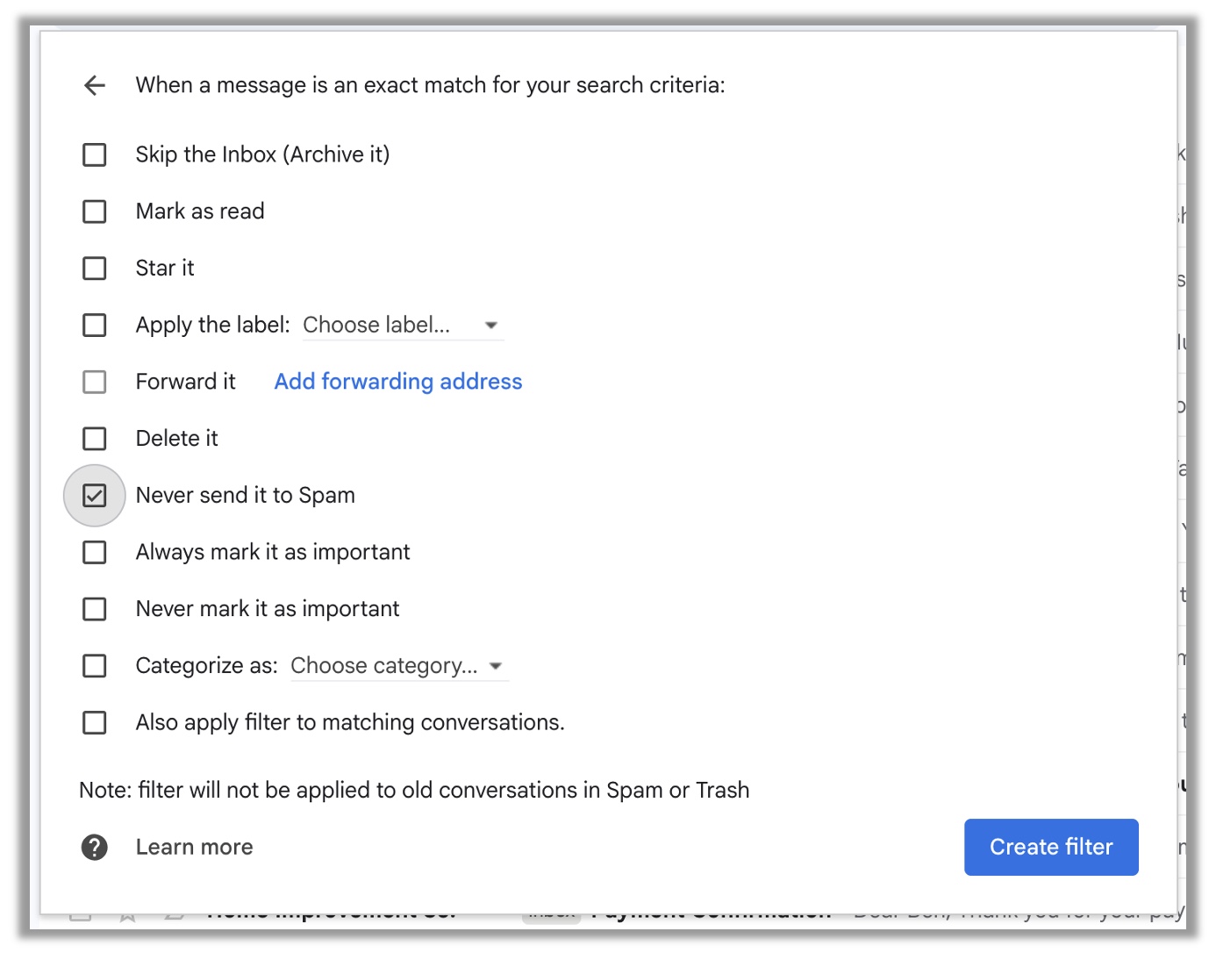The height and width of the screenshot is (953, 1209).
Task: Click the back arrow icon
Action: [x=95, y=85]
